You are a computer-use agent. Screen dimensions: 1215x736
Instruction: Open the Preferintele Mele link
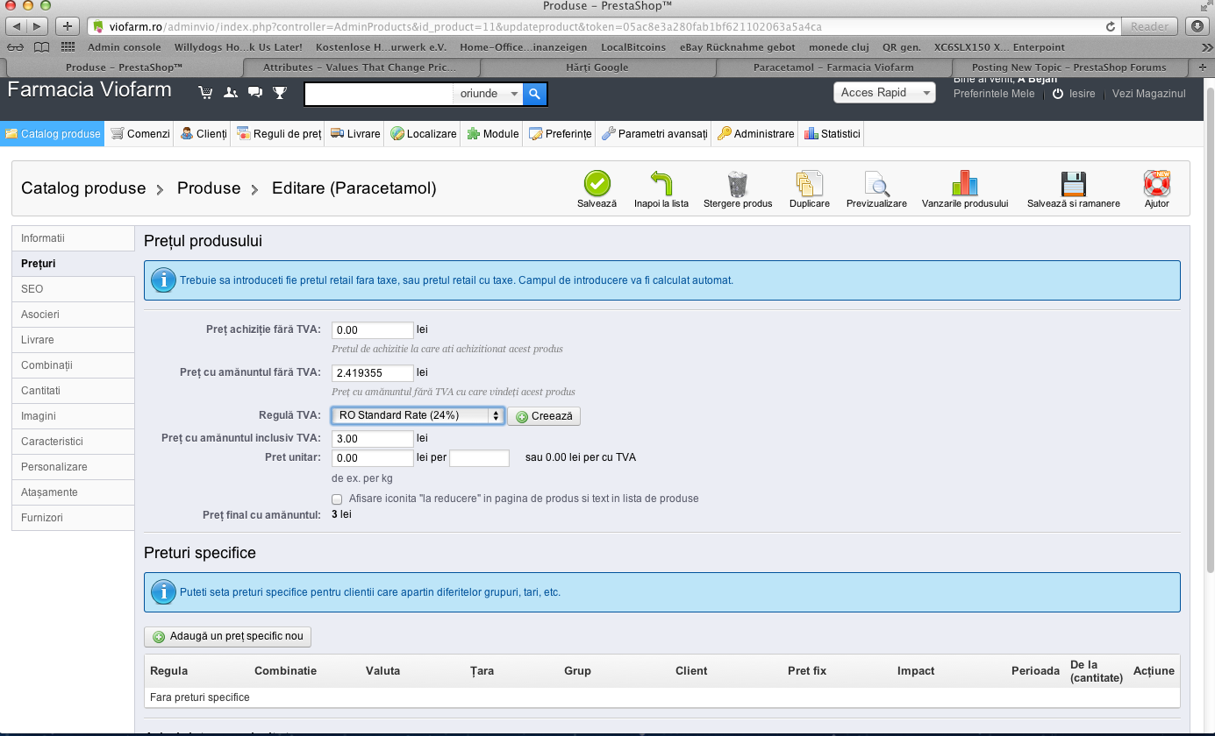tap(994, 94)
